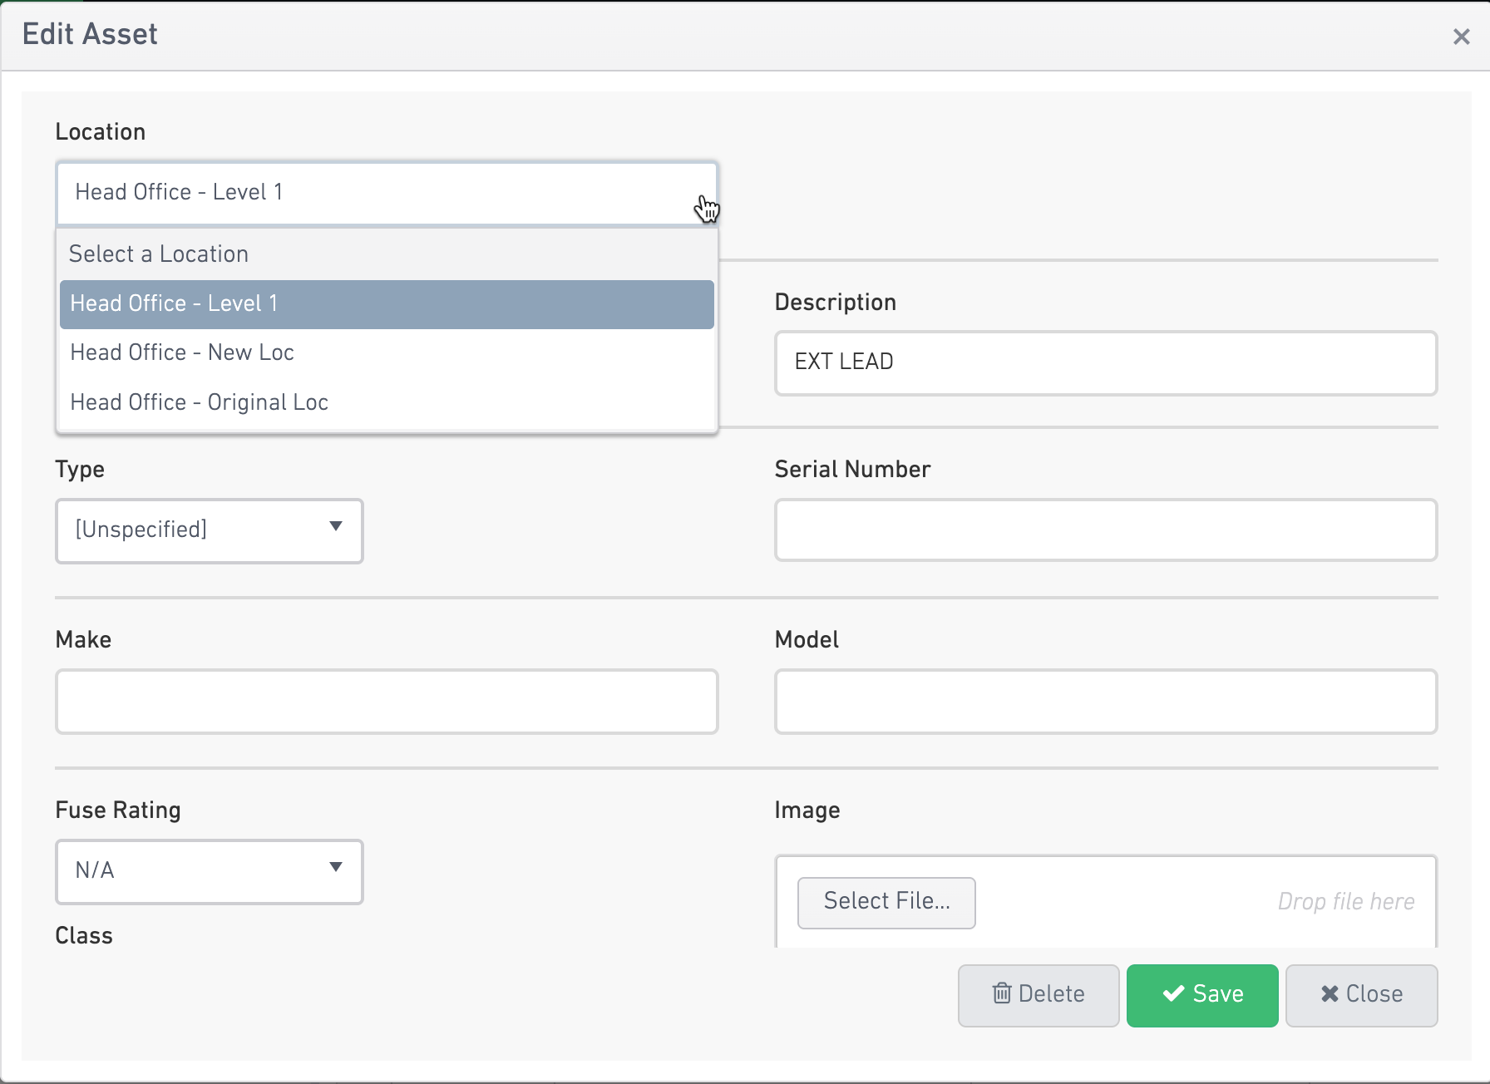Click the 'Fuse Rating' label text
The image size is (1490, 1084).
(118, 811)
